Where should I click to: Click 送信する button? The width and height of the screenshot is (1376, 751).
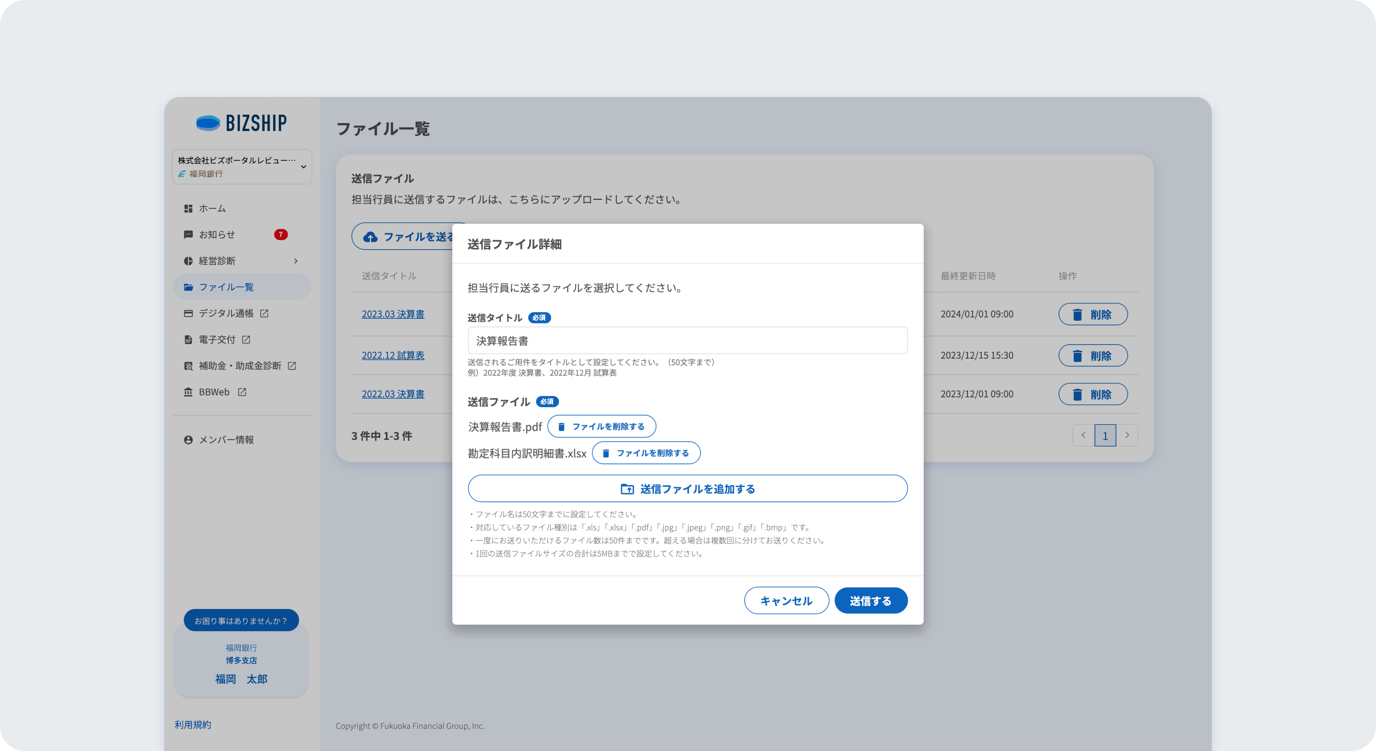click(x=871, y=601)
